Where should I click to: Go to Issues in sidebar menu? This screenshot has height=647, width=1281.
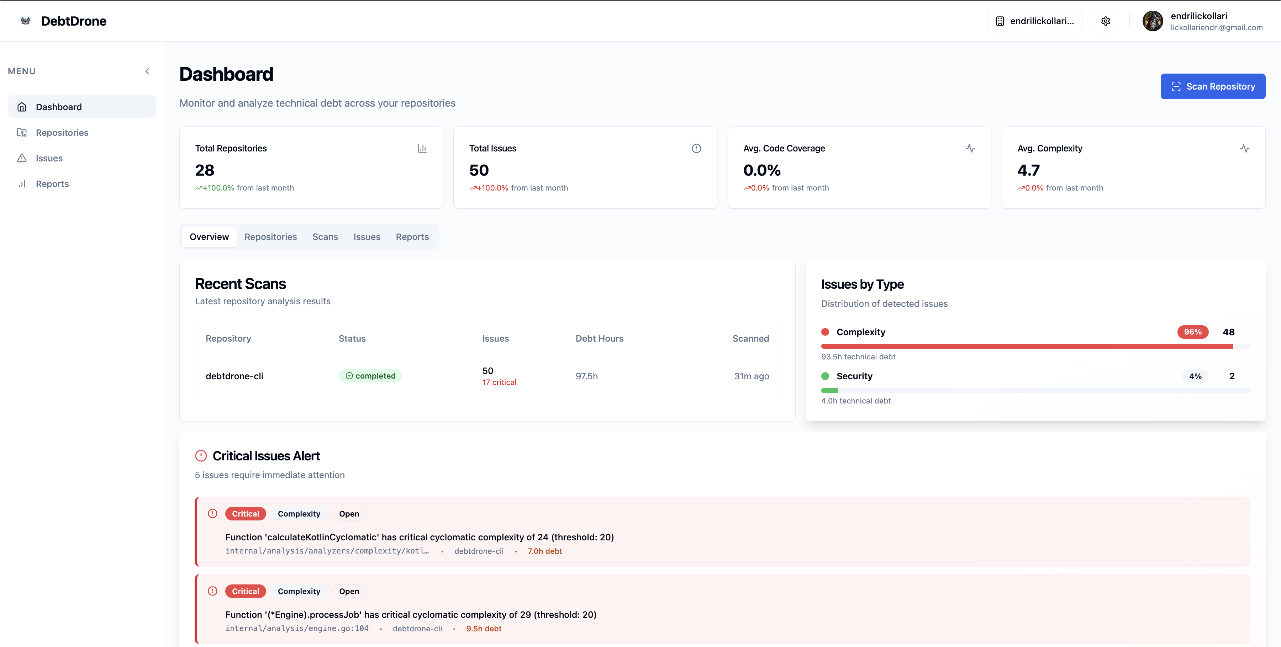click(x=81, y=158)
